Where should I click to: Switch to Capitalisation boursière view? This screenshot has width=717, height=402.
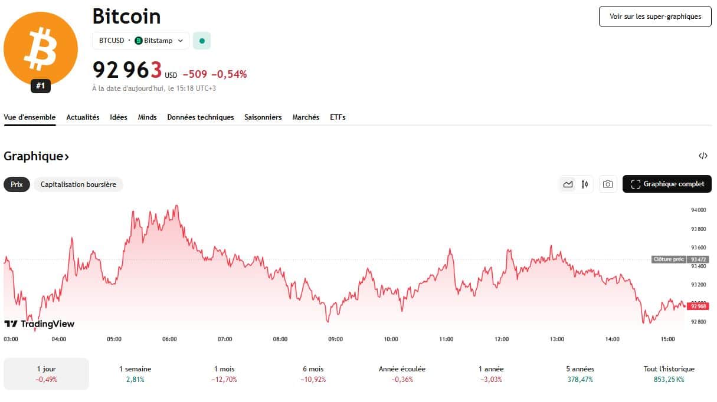(78, 184)
